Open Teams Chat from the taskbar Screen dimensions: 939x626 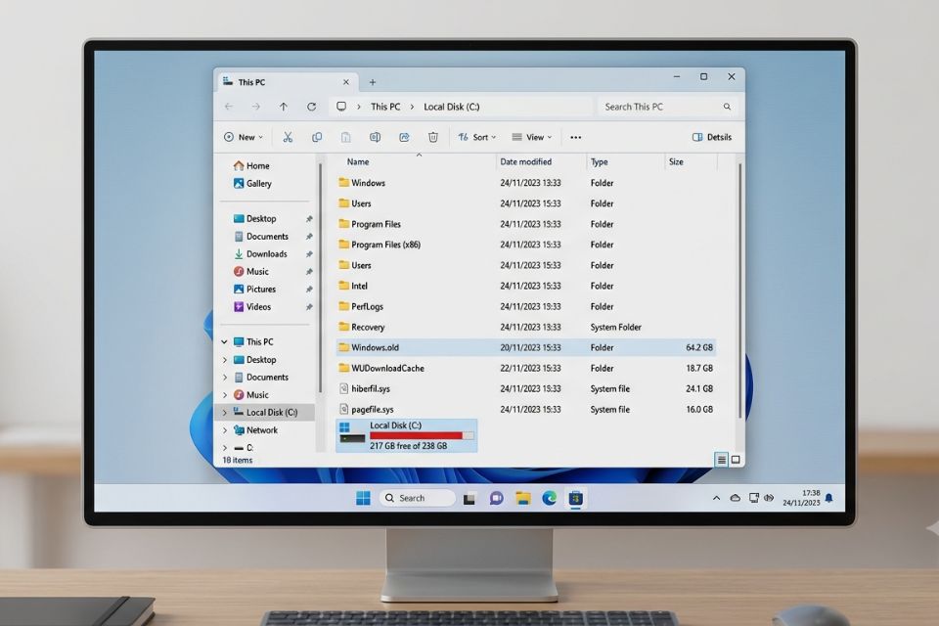pos(497,499)
